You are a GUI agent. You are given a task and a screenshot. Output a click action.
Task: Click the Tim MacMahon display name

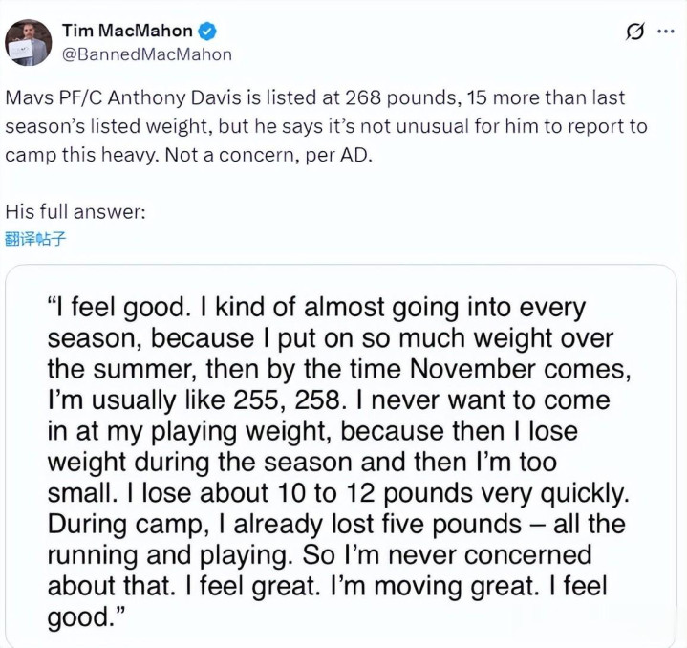[x=126, y=31]
